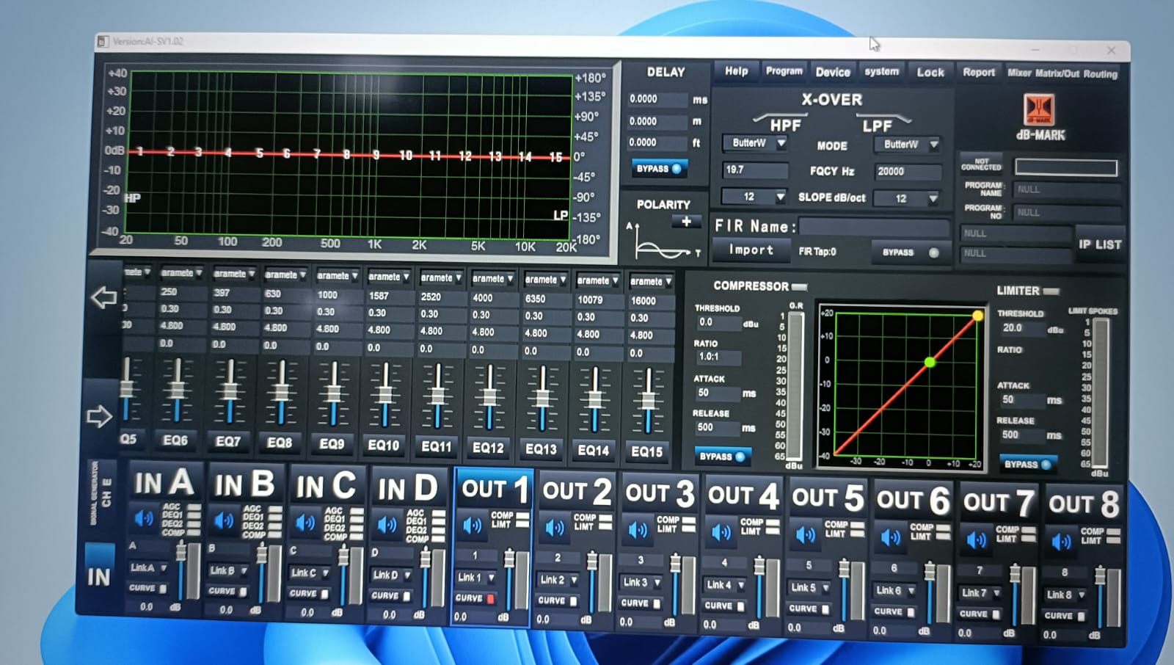Select EQ point 15 on the graph
The height and width of the screenshot is (665, 1174).
click(555, 157)
